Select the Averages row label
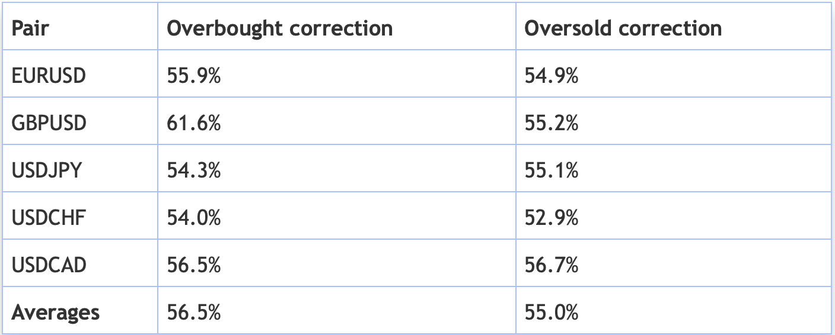Image resolution: width=835 pixels, height=335 pixels. coord(56,312)
